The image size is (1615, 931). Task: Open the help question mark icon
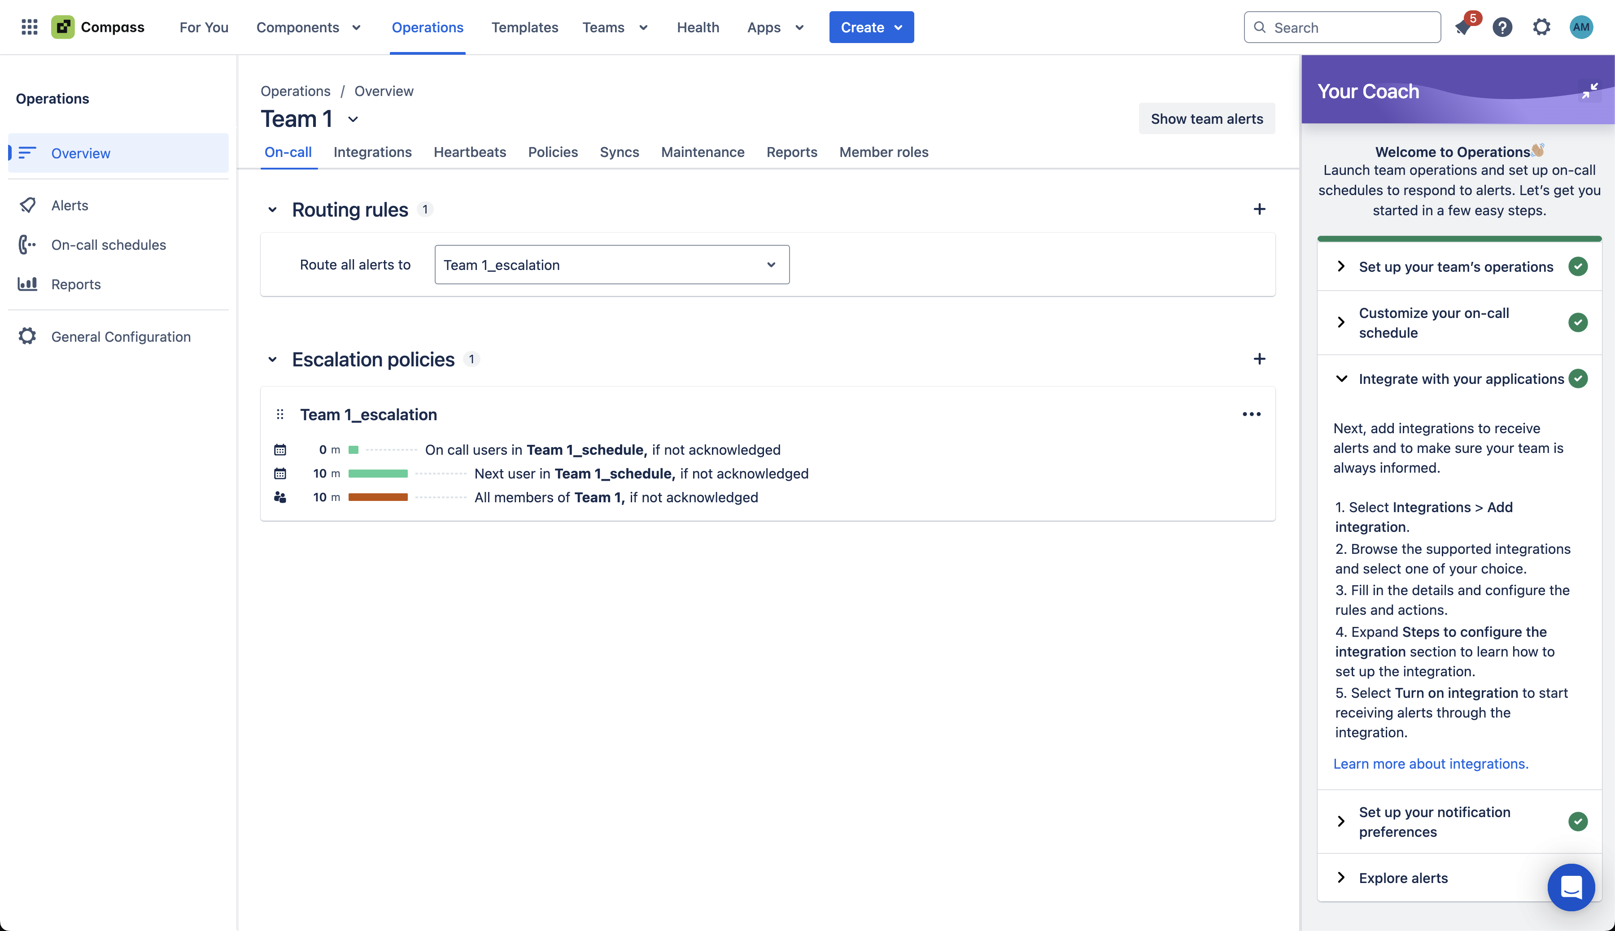(1502, 27)
